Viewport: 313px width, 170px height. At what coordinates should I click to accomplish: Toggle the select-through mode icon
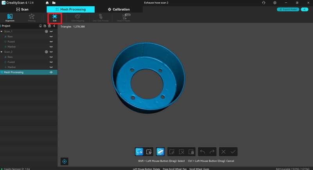(160, 152)
